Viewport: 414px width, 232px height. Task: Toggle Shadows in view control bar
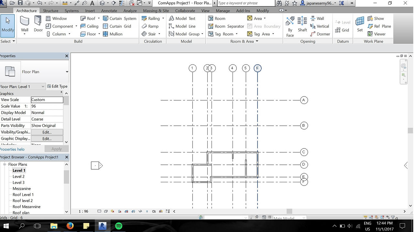[x=120, y=211]
